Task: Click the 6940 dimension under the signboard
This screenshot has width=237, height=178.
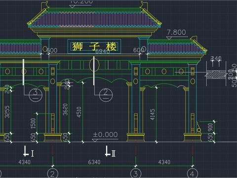Action: click(103, 51)
